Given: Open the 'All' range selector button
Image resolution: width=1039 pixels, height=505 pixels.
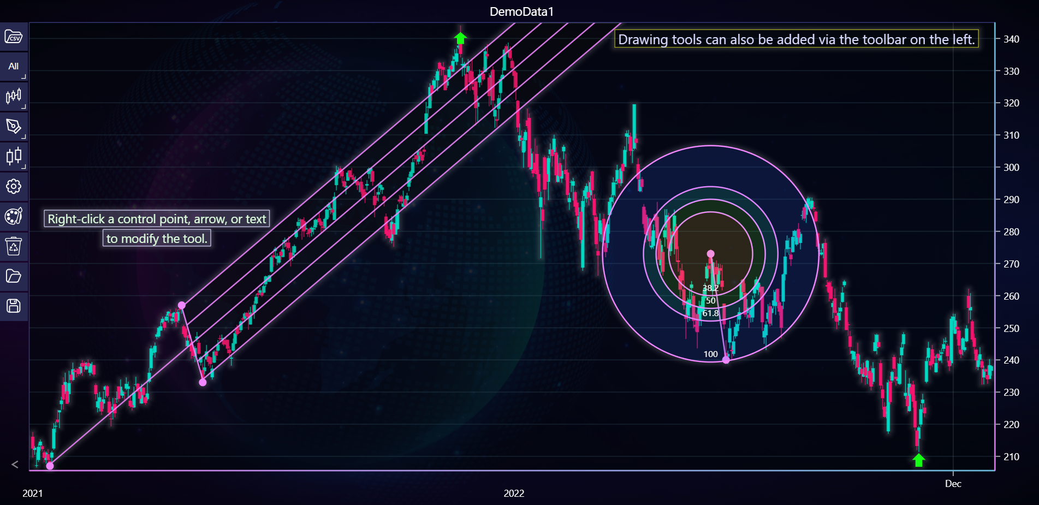Looking at the screenshot, I should coord(14,67).
